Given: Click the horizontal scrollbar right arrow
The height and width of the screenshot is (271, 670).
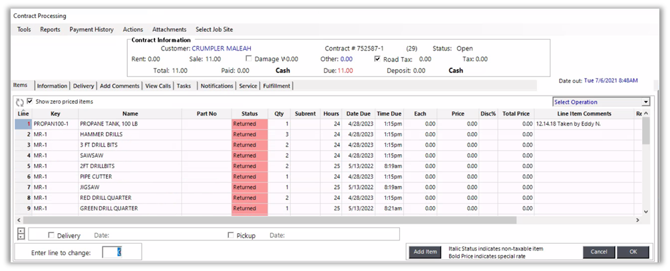Looking at the screenshot, I should point(637,220).
